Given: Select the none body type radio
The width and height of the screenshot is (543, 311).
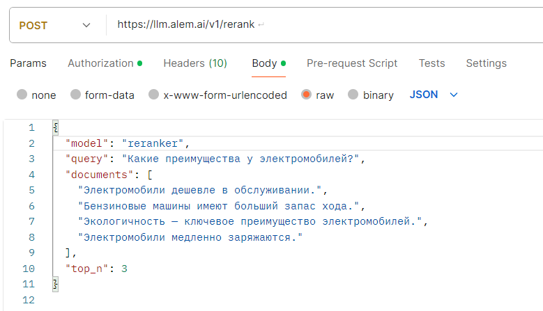Looking at the screenshot, I should [22, 95].
